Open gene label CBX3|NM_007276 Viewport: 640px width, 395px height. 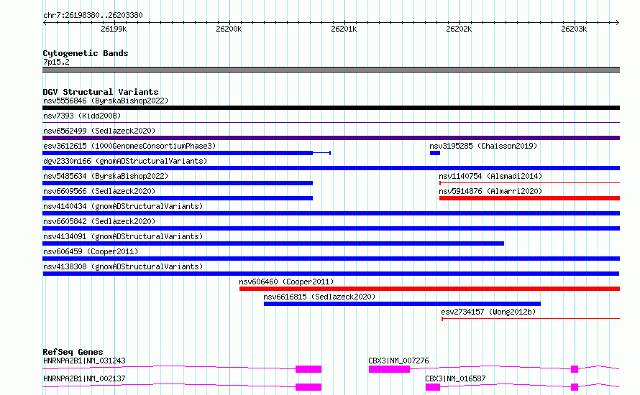398,361
